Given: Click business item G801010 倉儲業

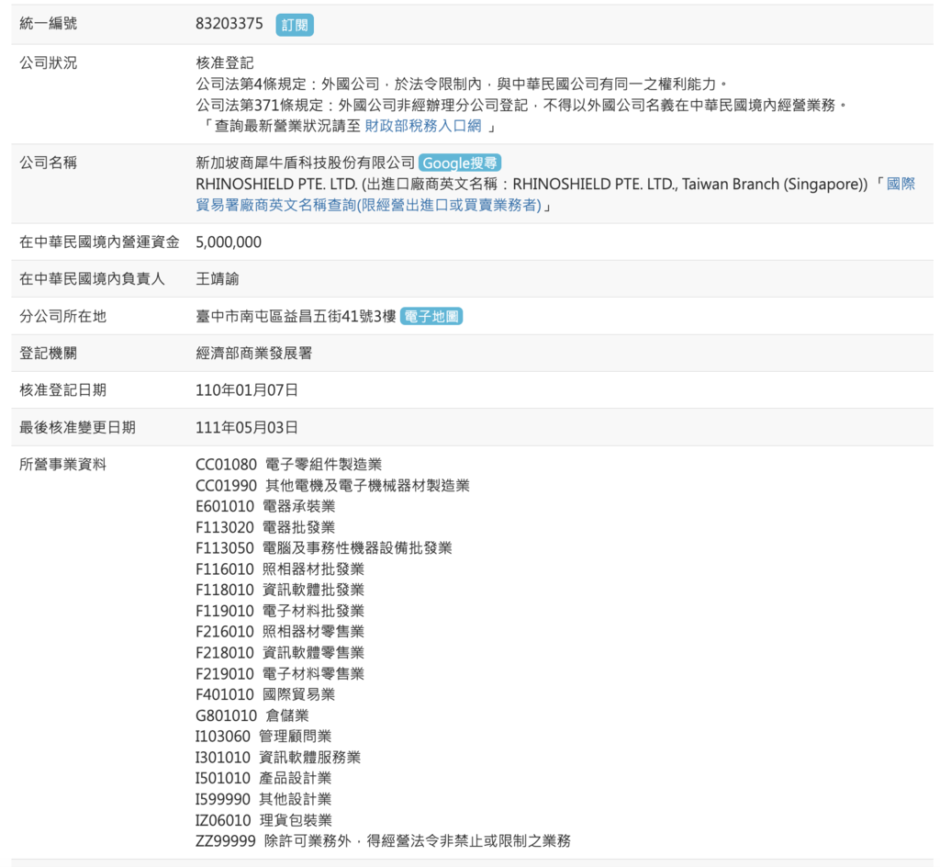Looking at the screenshot, I should pos(252,715).
